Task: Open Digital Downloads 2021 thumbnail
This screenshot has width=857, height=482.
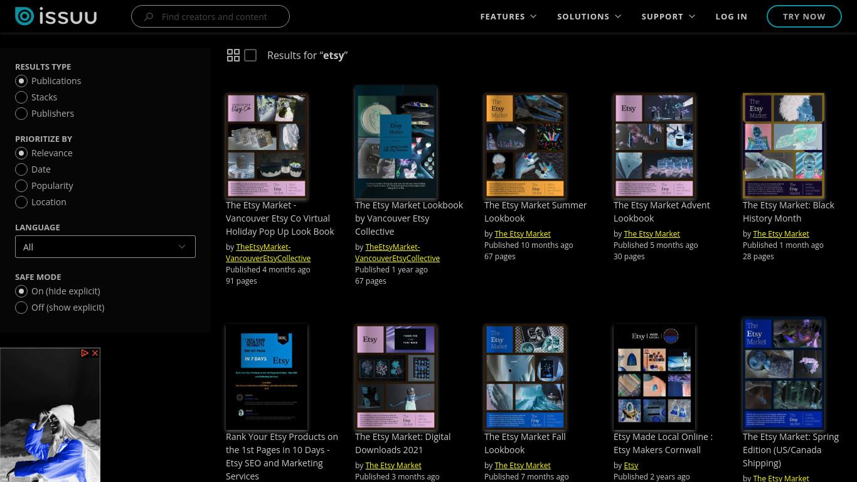Action: tap(396, 377)
